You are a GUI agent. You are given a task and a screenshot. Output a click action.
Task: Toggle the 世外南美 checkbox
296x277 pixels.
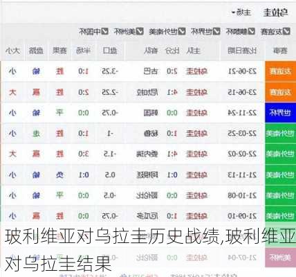182,31
